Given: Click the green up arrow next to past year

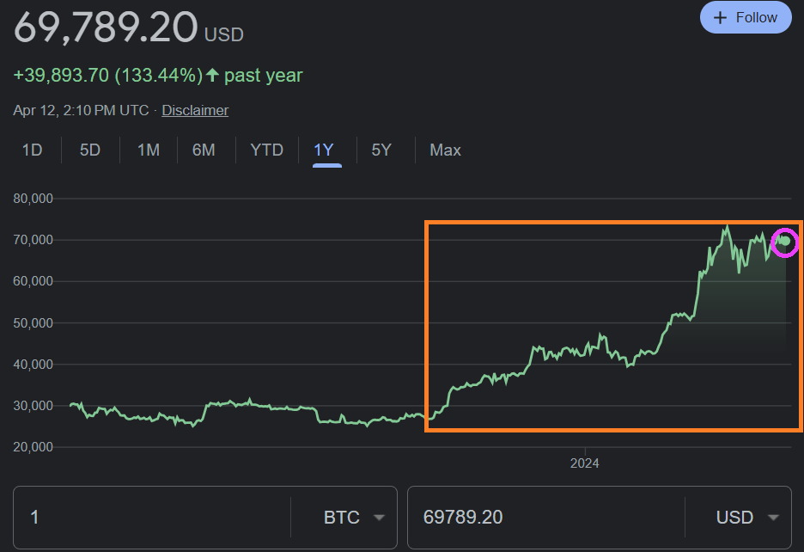Looking at the screenshot, I should pyautogui.click(x=213, y=76).
